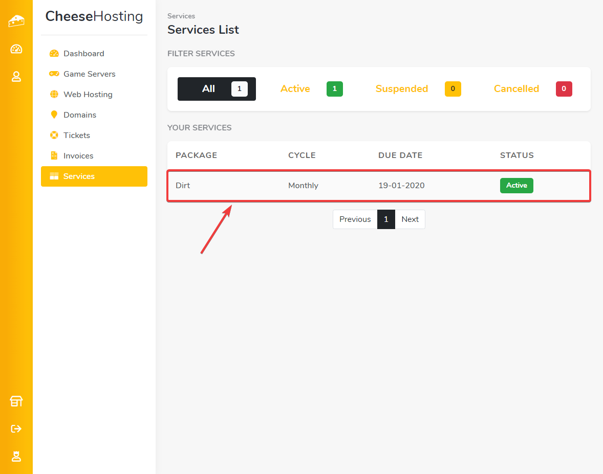Open Dashboard from the sidebar menu

tap(83, 54)
